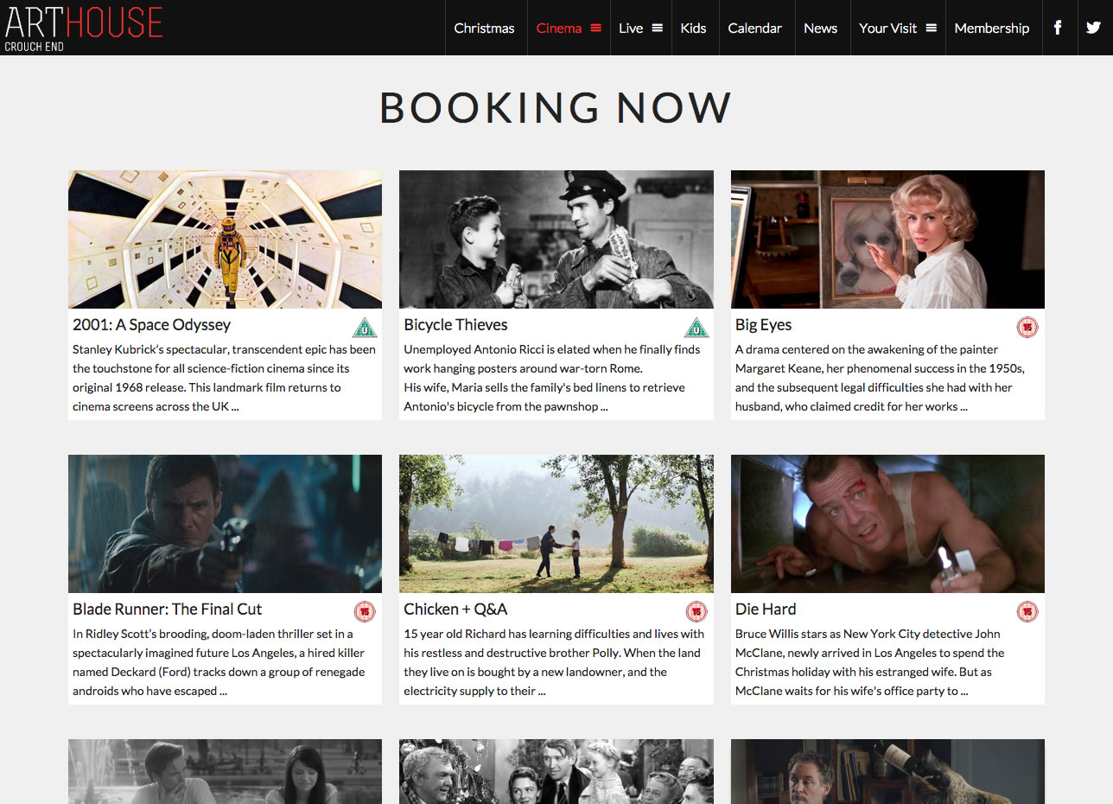
Task: Click the U rating badge for Bicycle Thieves
Action: 696,328
